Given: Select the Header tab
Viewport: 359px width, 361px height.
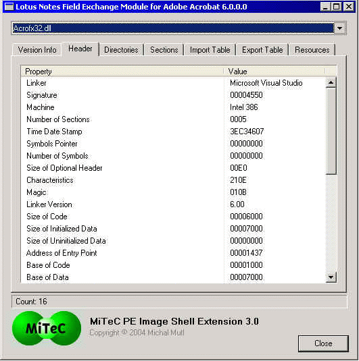Looking at the screenshot, I should click(80, 49).
